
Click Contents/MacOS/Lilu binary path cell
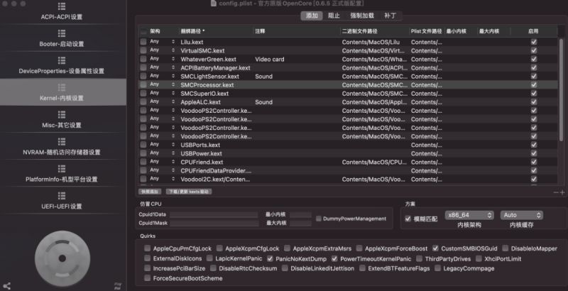371,42
